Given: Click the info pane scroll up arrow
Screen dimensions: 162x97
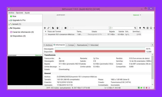Looking at the screenshot, I should [152, 55].
